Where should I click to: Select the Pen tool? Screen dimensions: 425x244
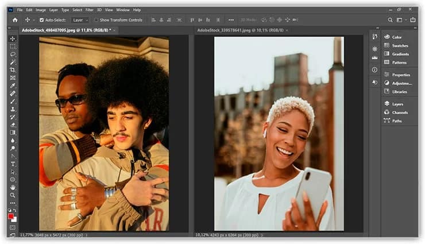(x=13, y=156)
